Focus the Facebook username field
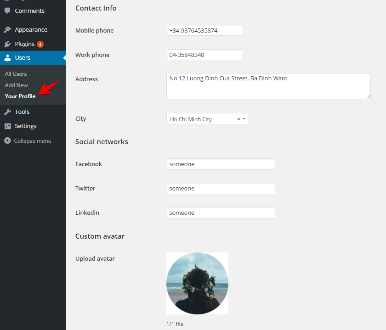Viewport: 386px width, 330px height. click(x=221, y=164)
